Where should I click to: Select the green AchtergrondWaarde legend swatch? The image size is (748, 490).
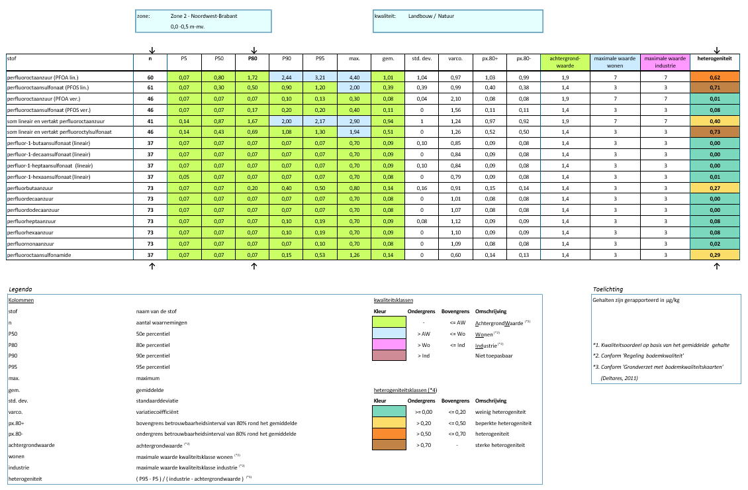(389, 322)
